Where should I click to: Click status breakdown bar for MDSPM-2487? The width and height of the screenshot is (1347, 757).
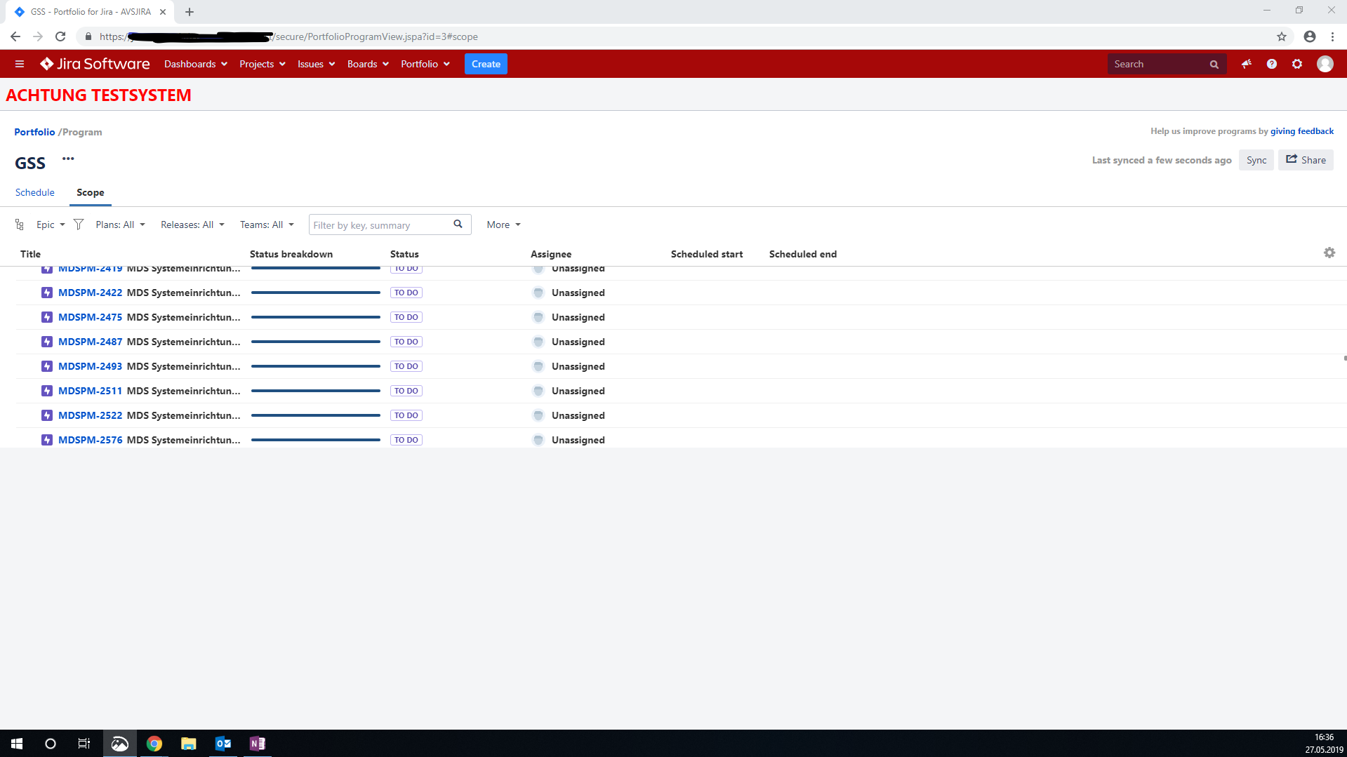[316, 342]
